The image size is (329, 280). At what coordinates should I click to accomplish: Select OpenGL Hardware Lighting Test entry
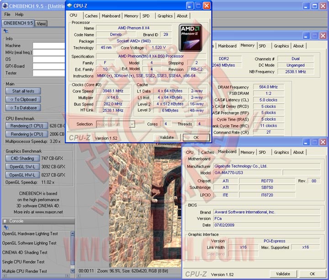click(30, 234)
